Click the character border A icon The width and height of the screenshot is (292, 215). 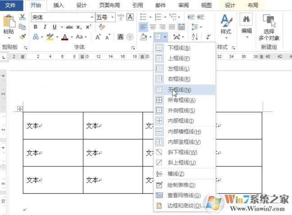pyautogui.click(x=130, y=17)
